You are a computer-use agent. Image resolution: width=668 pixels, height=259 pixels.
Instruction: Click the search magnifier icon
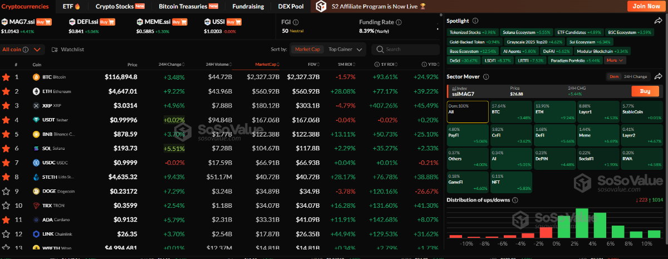coord(381,50)
